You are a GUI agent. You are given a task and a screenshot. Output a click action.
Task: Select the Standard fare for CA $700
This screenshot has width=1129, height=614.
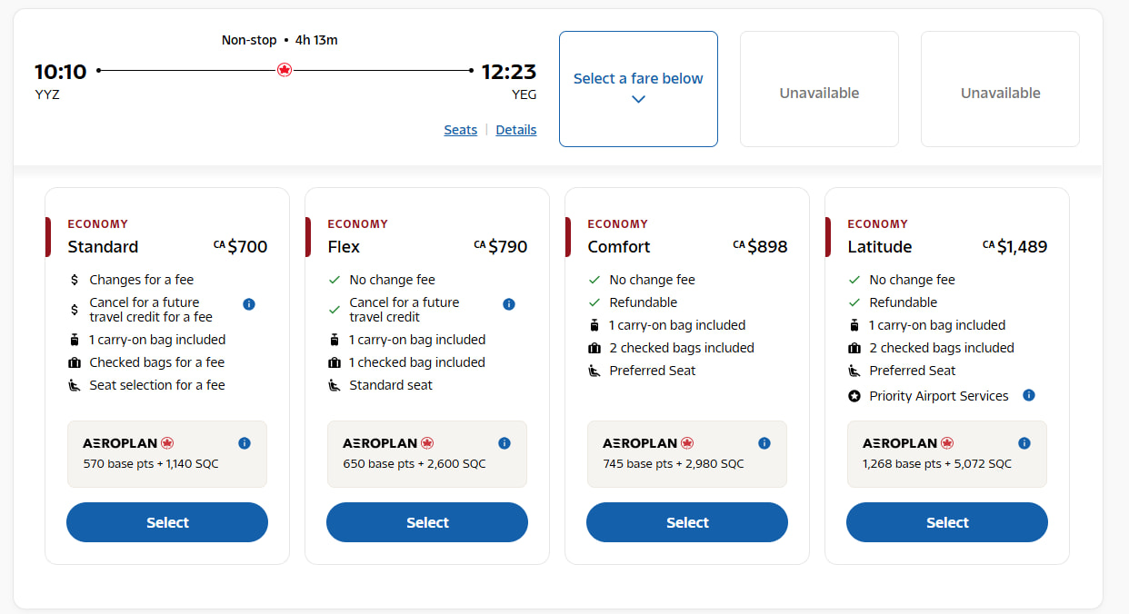(167, 522)
